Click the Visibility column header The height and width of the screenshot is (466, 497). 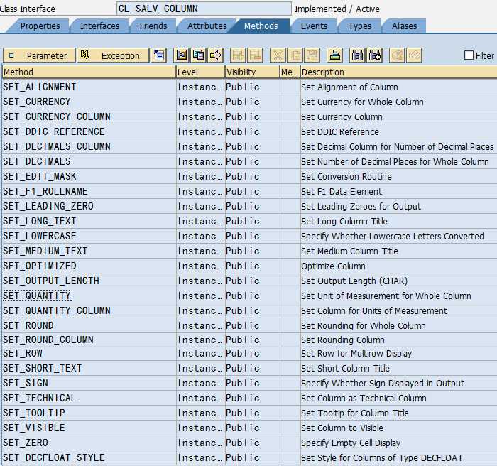pos(252,72)
